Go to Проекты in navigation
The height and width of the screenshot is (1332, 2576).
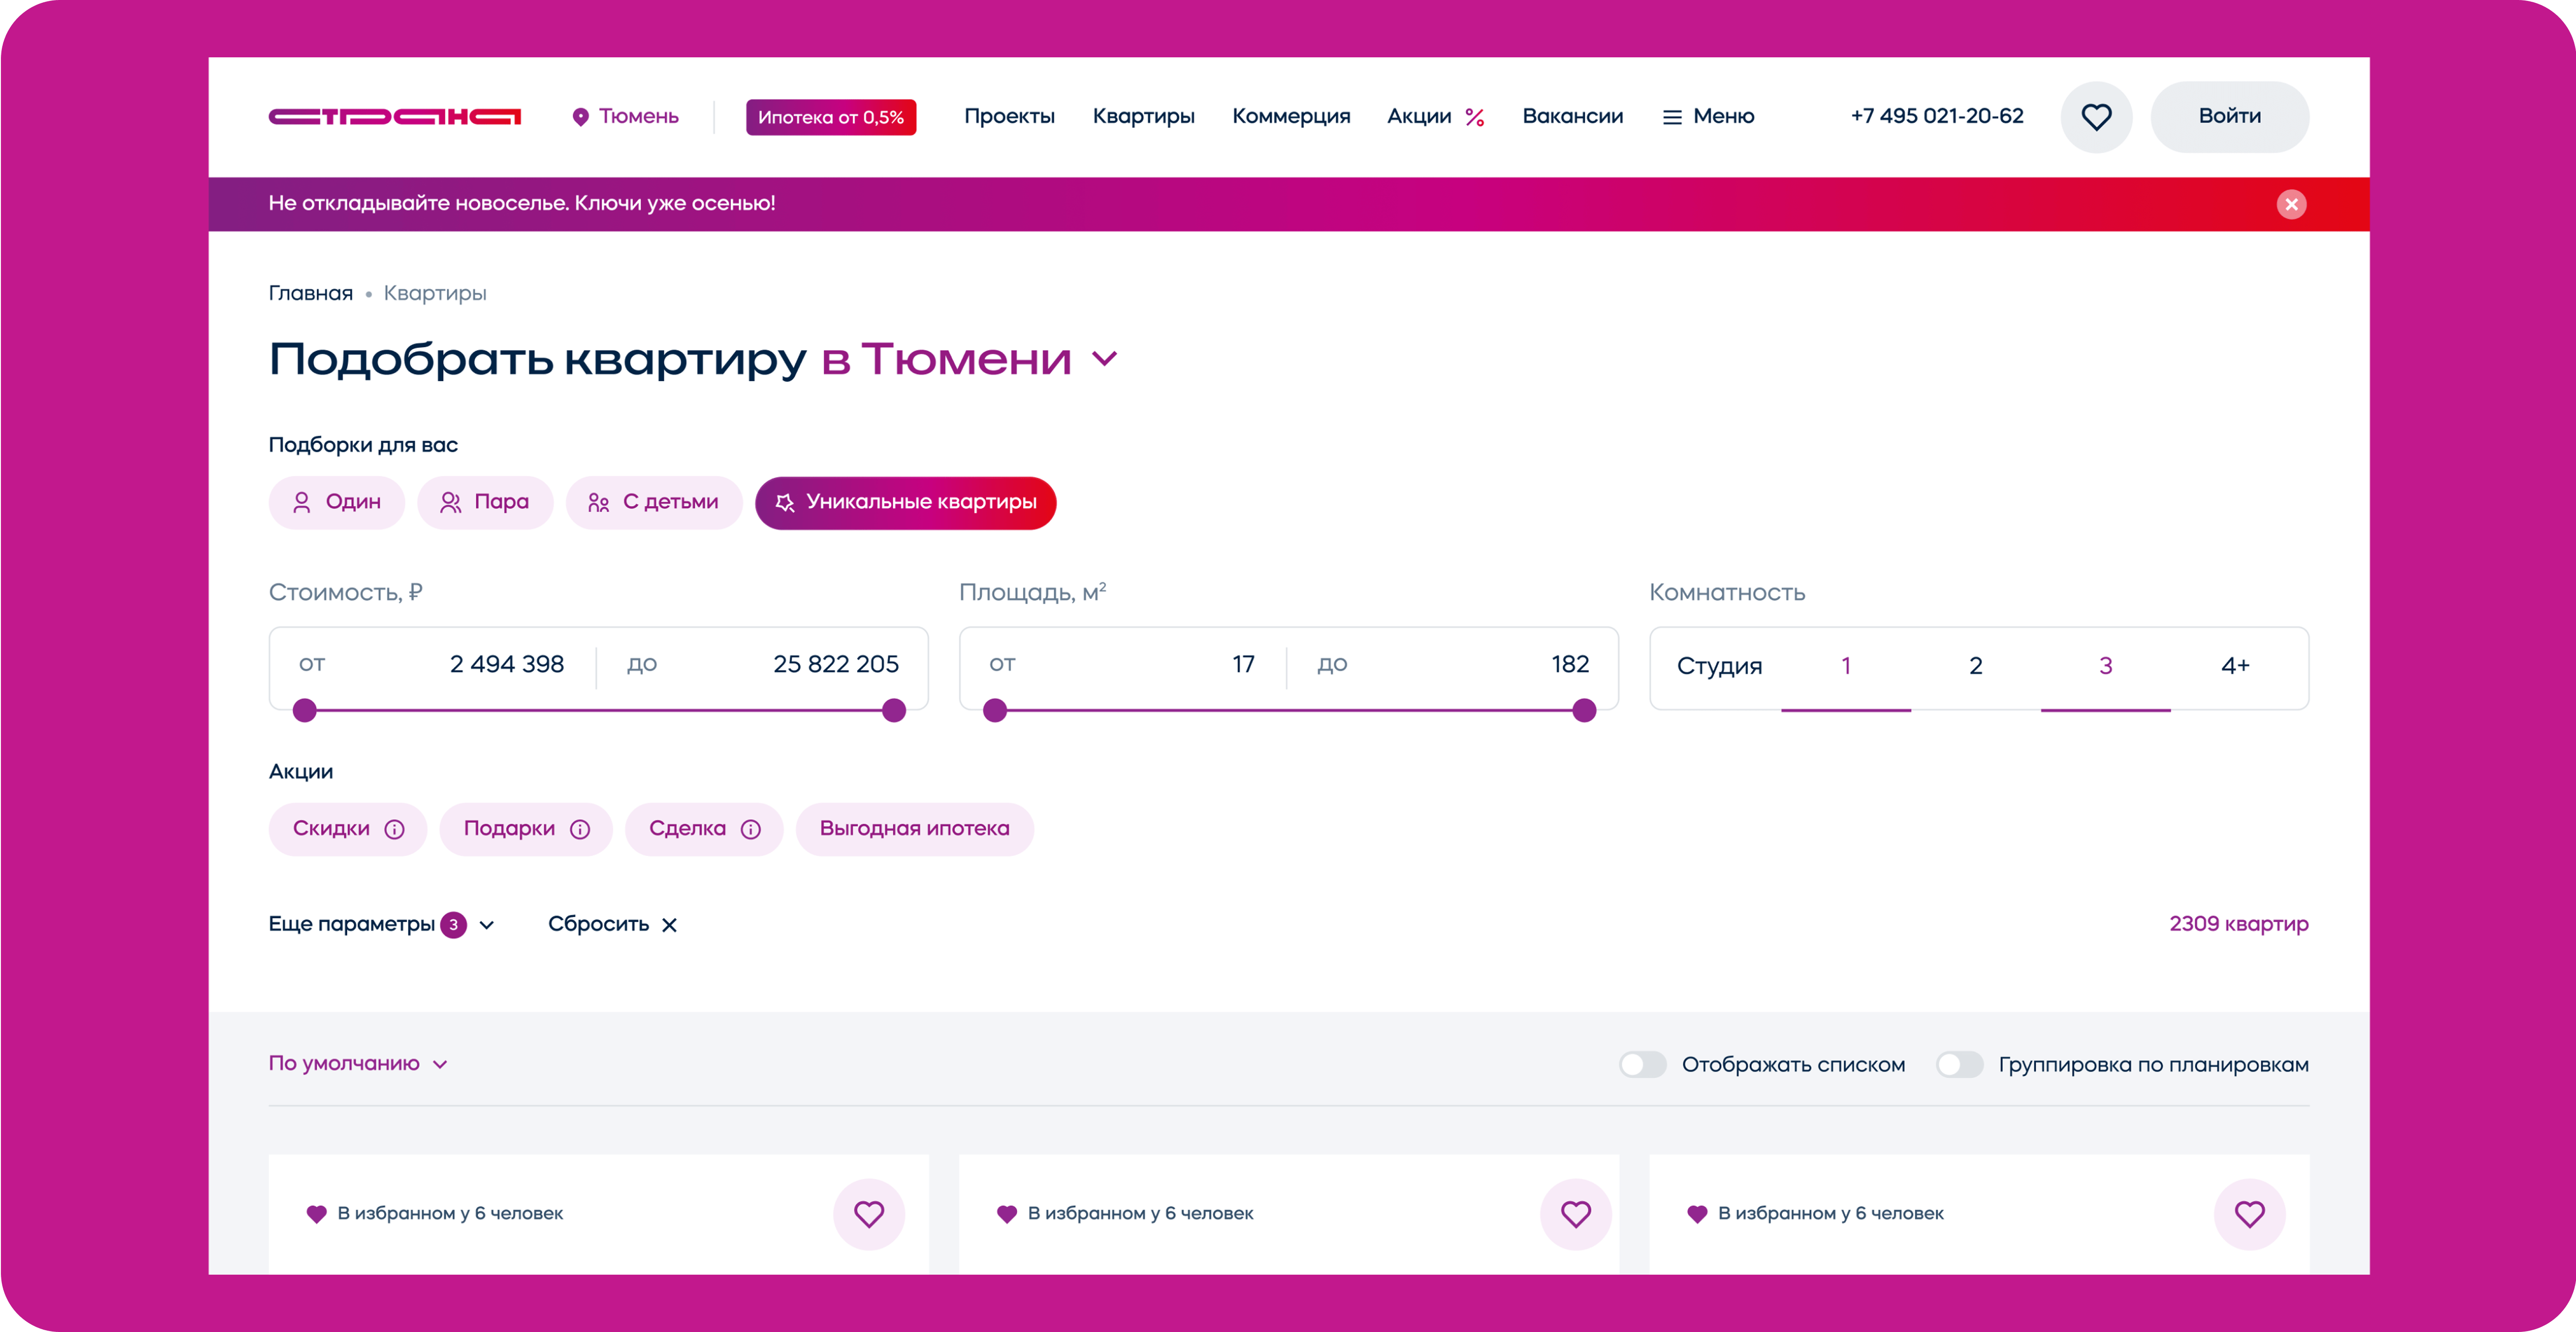[x=1008, y=116]
